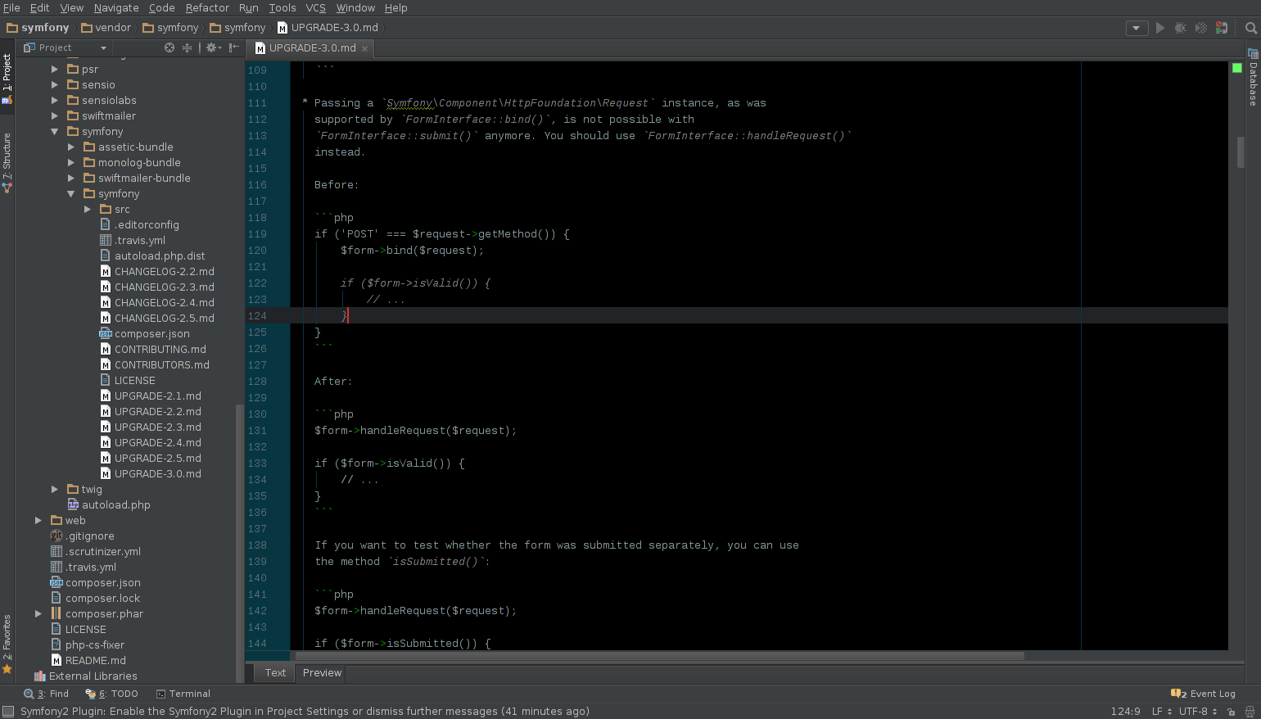Open the Refactor menu
Image resolution: width=1261 pixels, height=719 pixels.
click(x=207, y=8)
